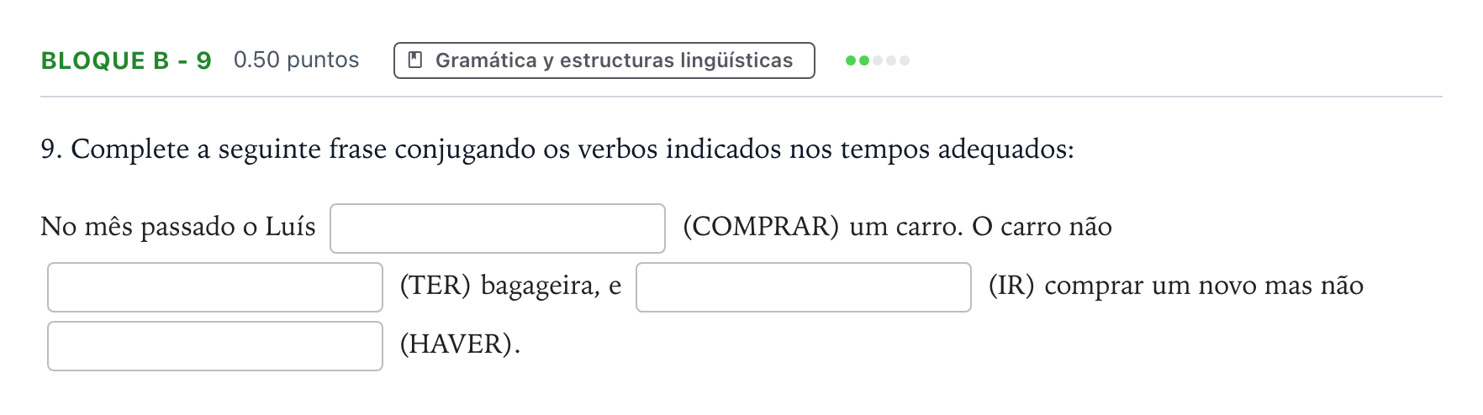Click the (TER) bagageira verb hint
1483x415 pixels.
click(x=510, y=286)
